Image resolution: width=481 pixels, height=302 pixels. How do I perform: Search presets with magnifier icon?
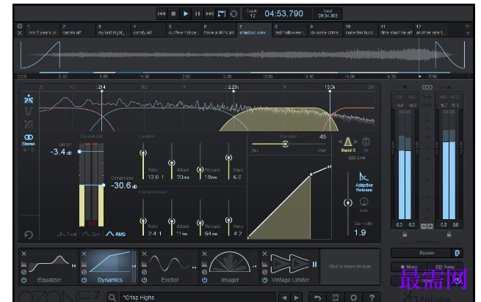(x=112, y=298)
